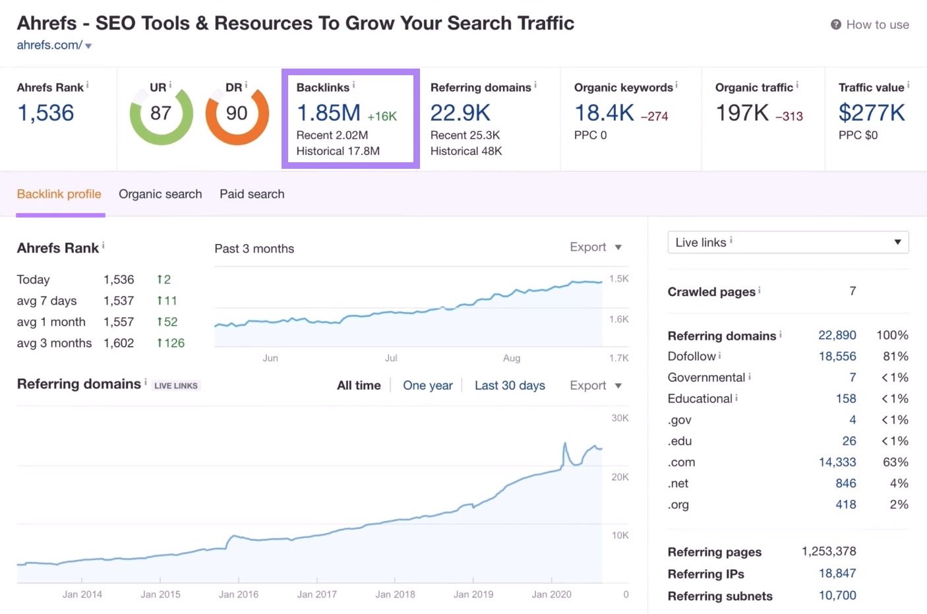Click the .edu count 26

pyautogui.click(x=849, y=441)
